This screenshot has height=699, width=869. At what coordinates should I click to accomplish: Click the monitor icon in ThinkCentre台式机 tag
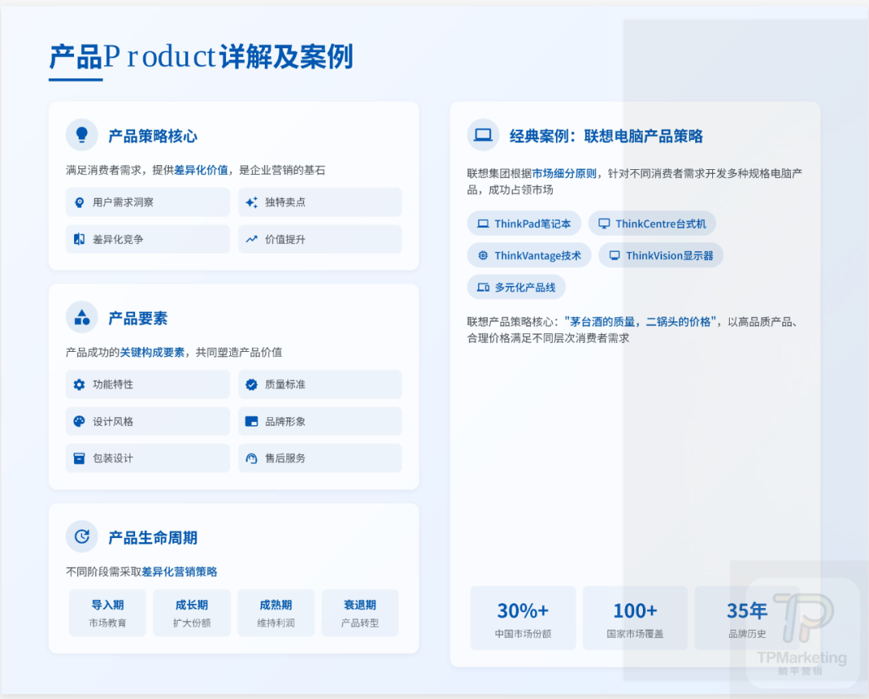tap(604, 224)
